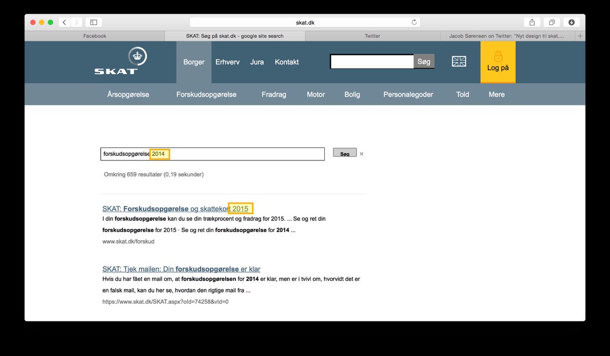Open the Motor submenu
Viewport: 610px width, 356px height.
coord(316,94)
